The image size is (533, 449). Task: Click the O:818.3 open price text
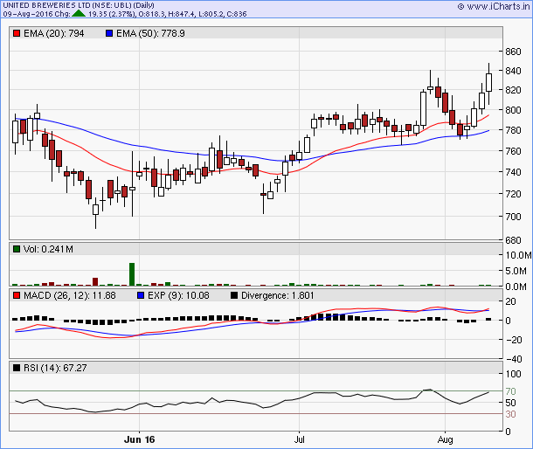pos(150,14)
